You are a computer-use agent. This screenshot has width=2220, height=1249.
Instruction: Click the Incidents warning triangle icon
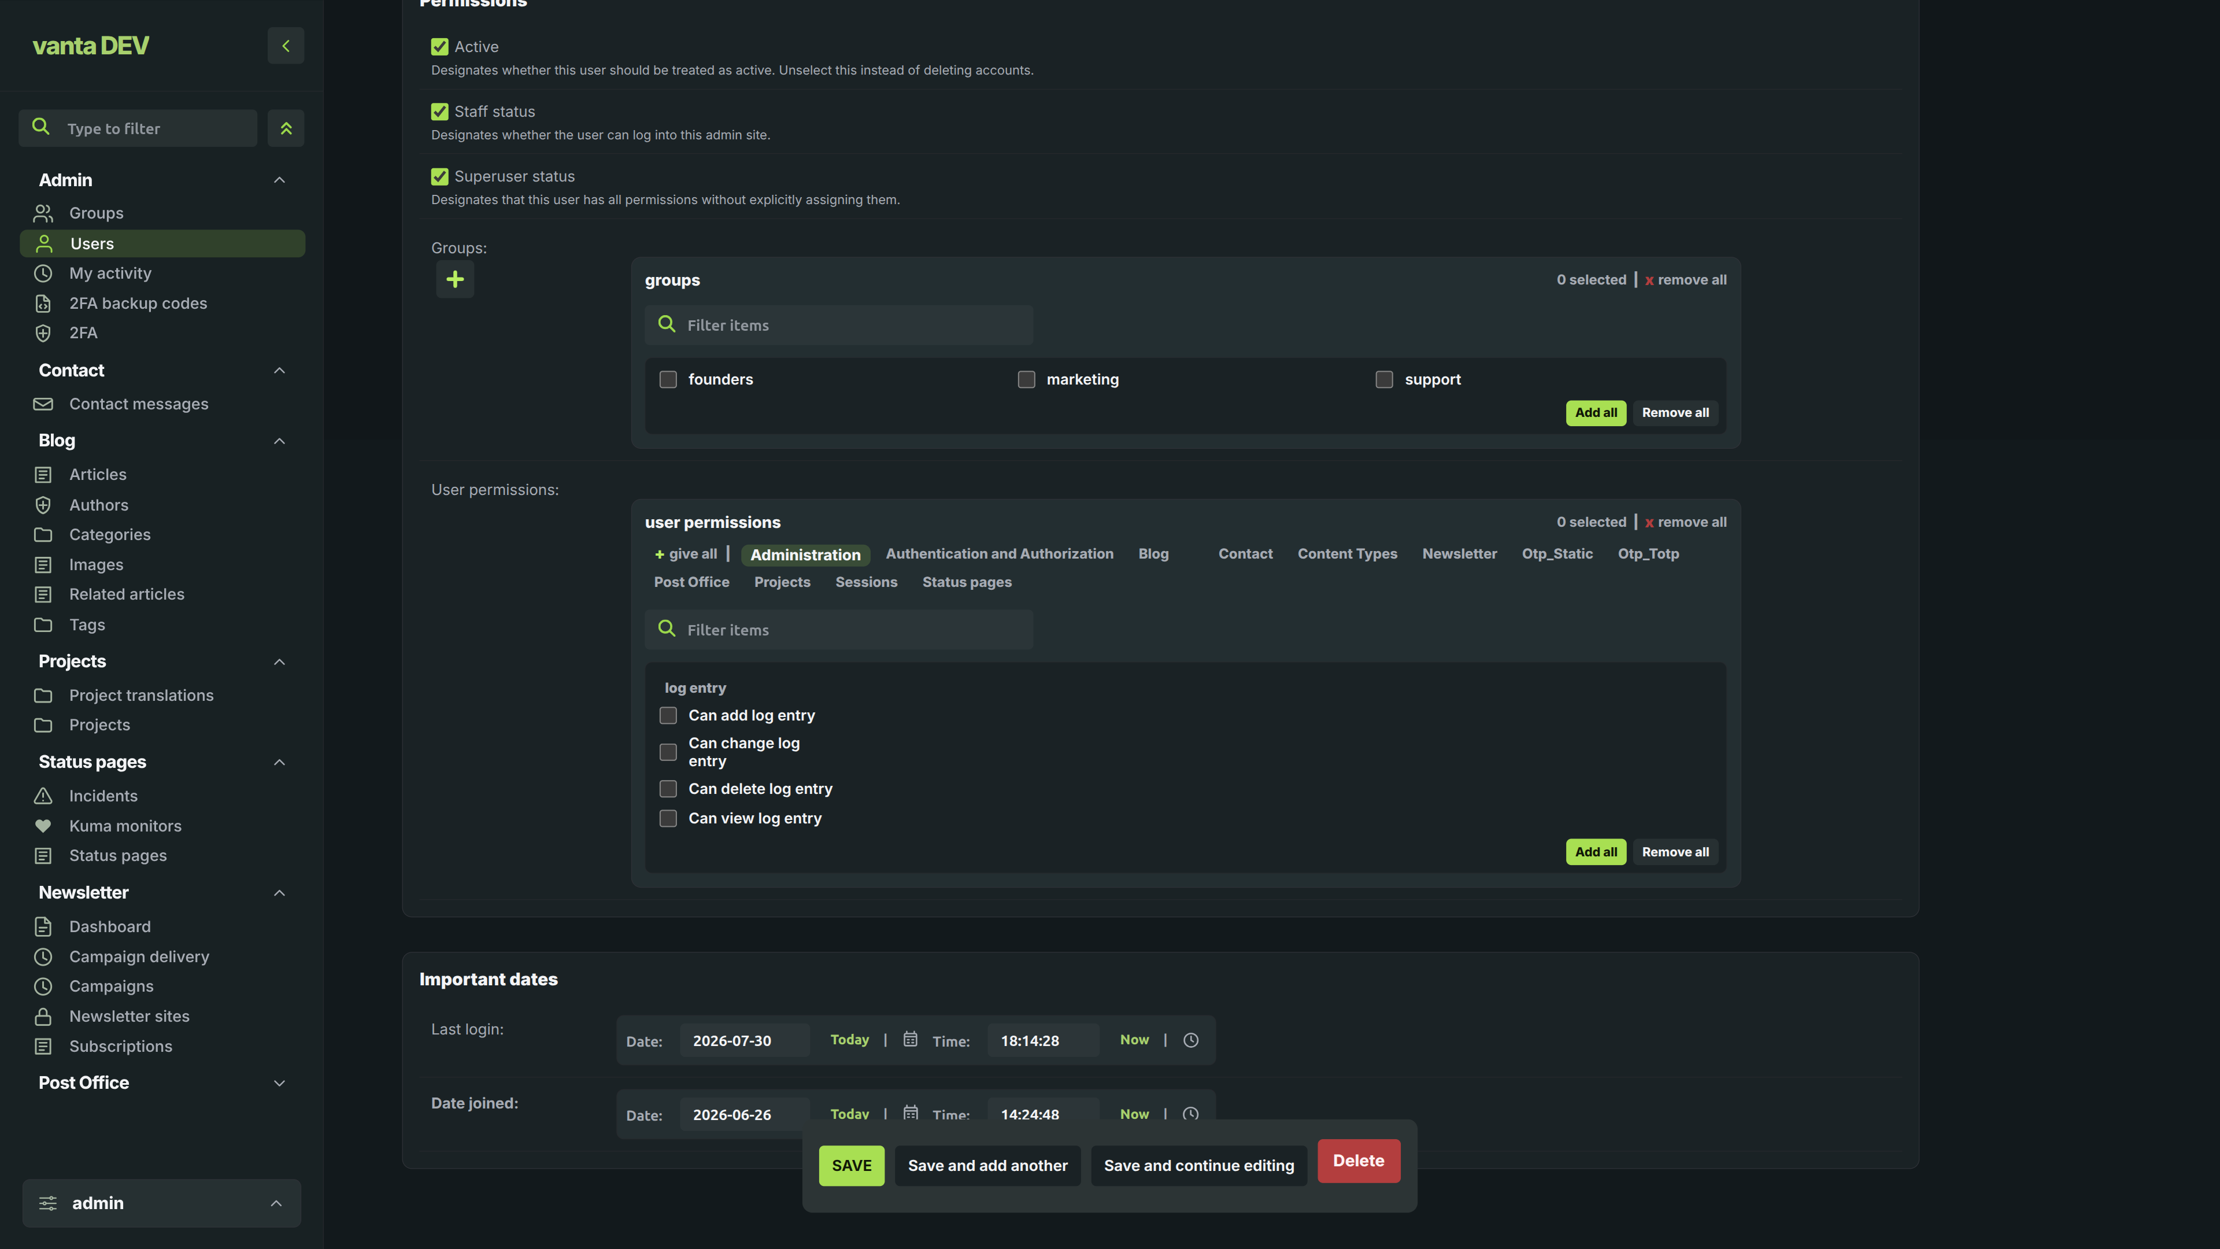point(43,796)
